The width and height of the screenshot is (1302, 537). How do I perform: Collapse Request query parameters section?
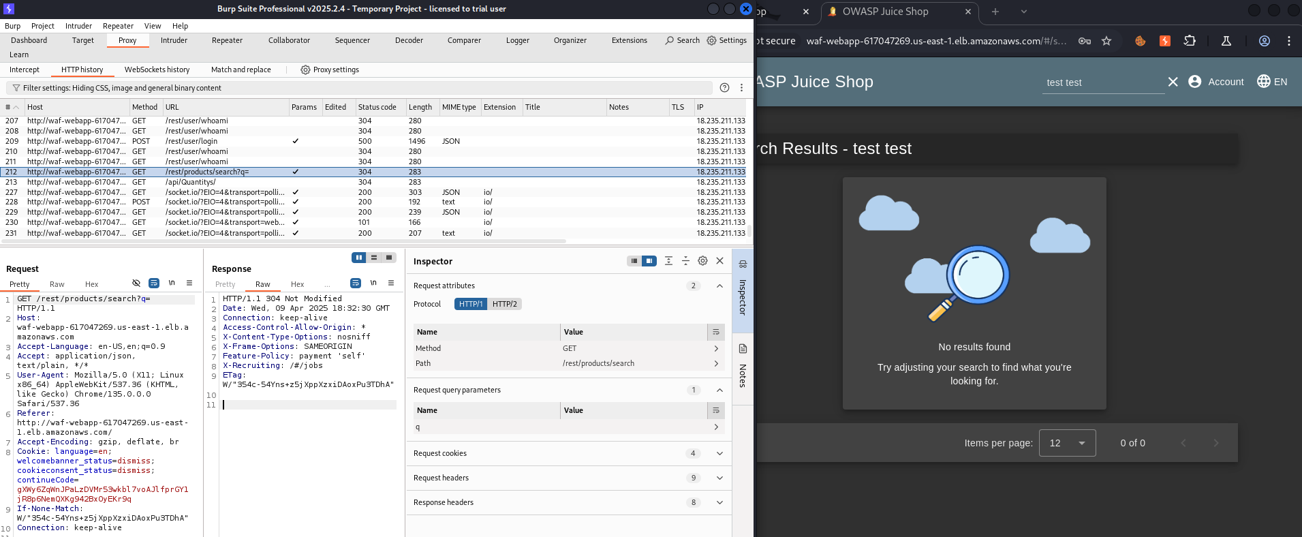click(x=719, y=390)
